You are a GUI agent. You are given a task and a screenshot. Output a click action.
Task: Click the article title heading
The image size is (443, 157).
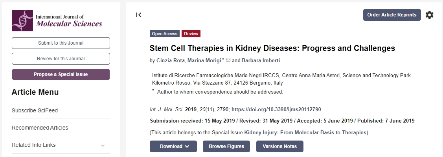[272, 49]
